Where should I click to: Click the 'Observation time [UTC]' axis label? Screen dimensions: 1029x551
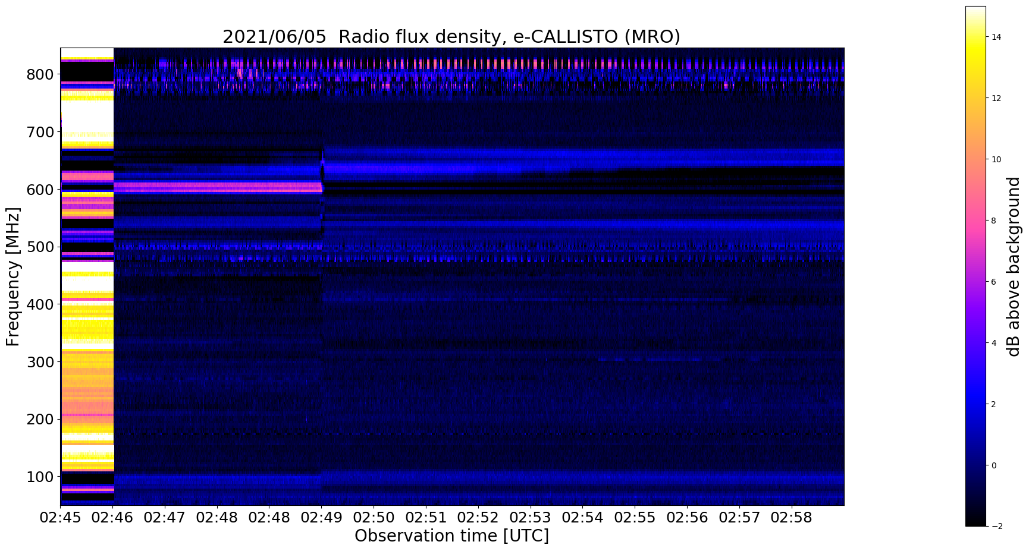click(x=451, y=536)
